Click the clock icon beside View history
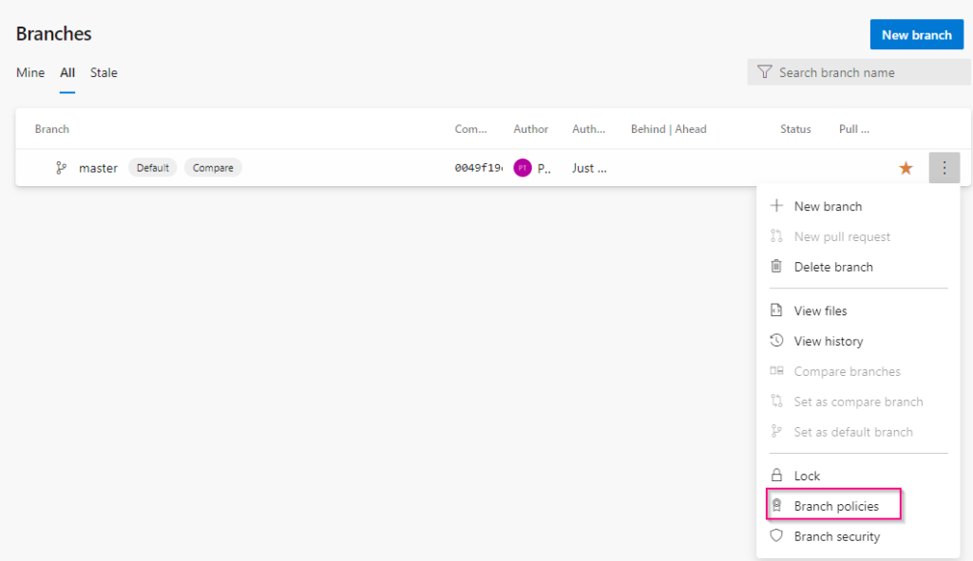The image size is (973, 561). pyautogui.click(x=776, y=341)
